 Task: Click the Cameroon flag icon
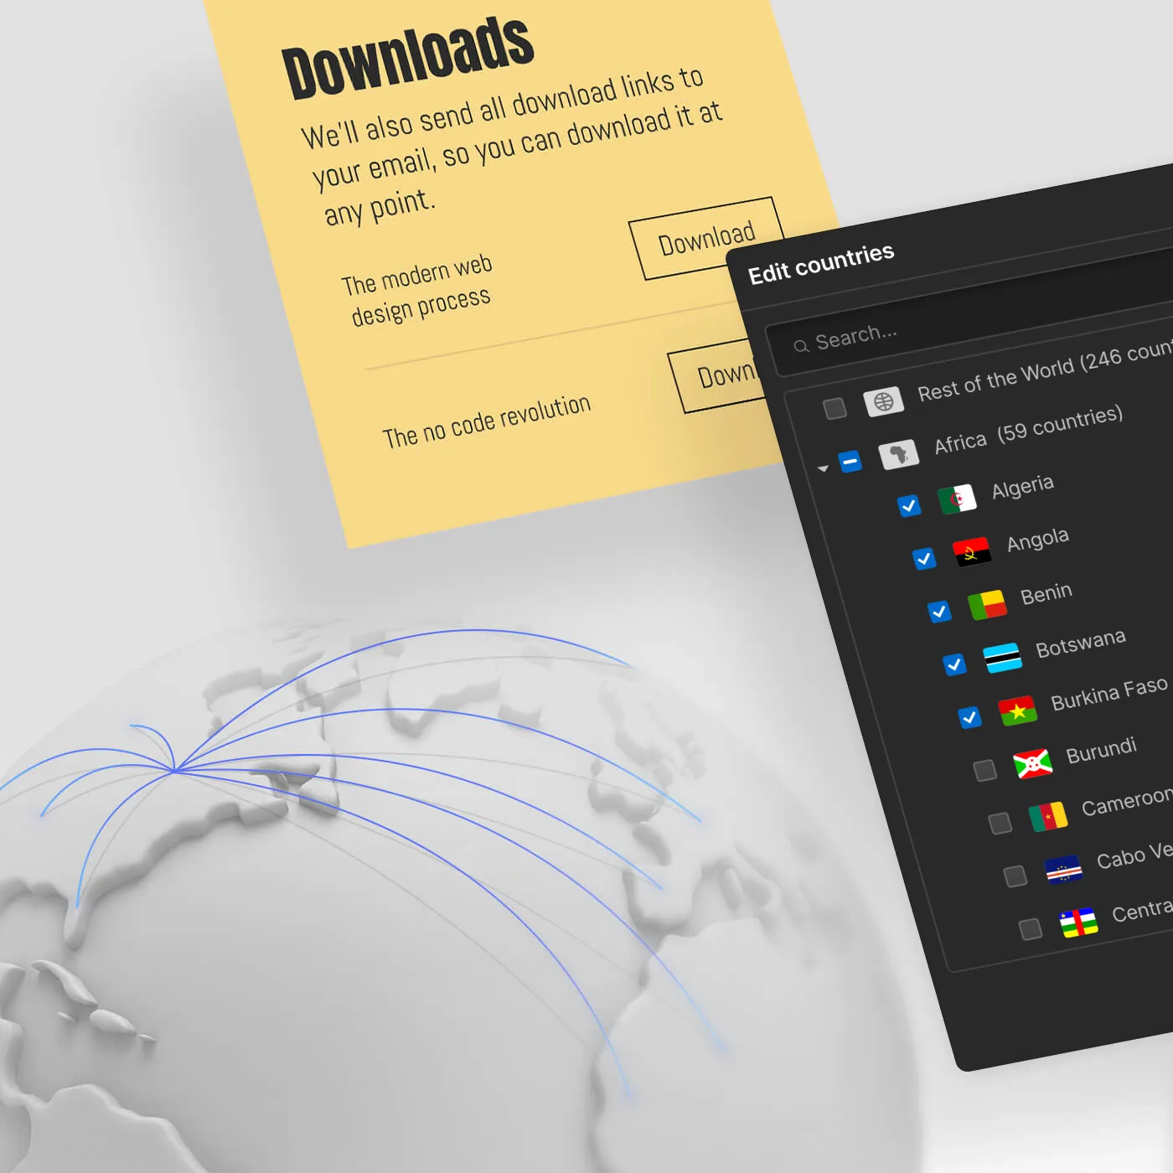1048,816
